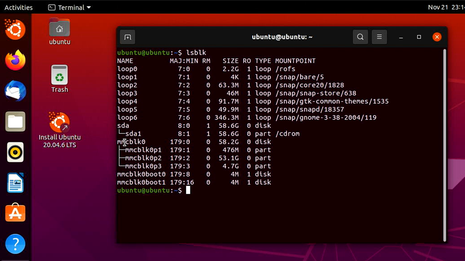Click the sda1 partition name
The width and height of the screenshot is (465, 261).
coord(133,134)
